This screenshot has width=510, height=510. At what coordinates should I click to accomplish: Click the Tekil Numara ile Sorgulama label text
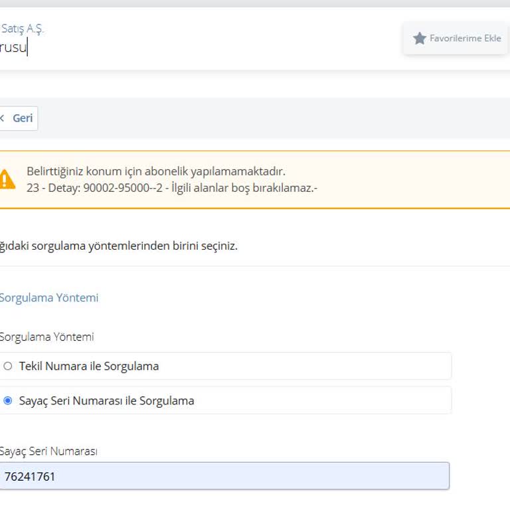coord(89,366)
